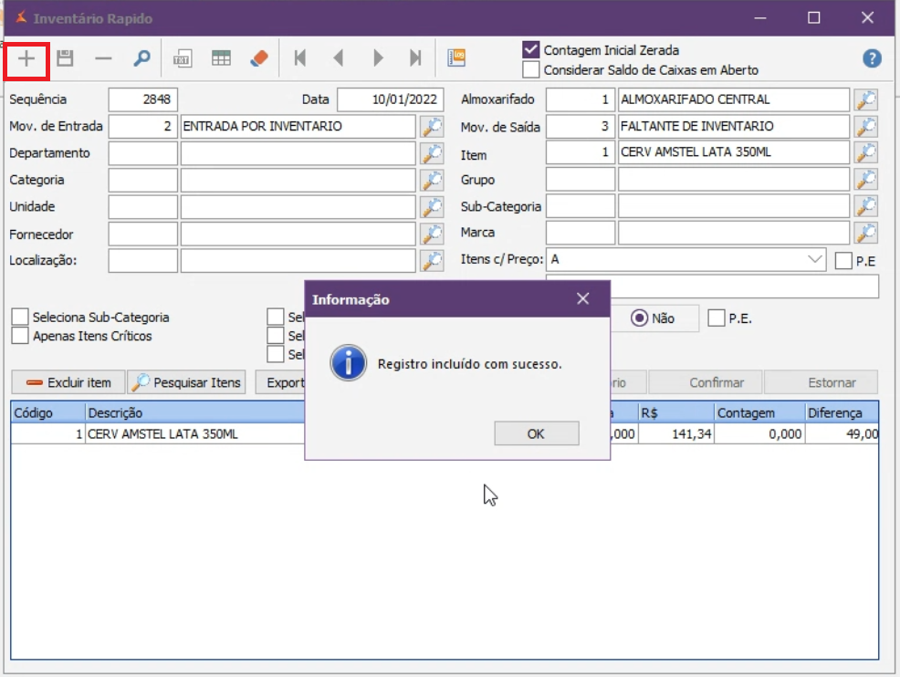Go to previous record
Screen dimensions: 900x677
(339, 58)
